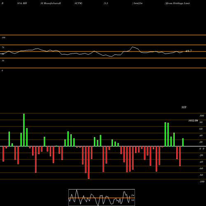Screen dimensions: 206x206
Task: Click the 'Afcom Holdings Limit' title text
Action: click(x=177, y=3)
